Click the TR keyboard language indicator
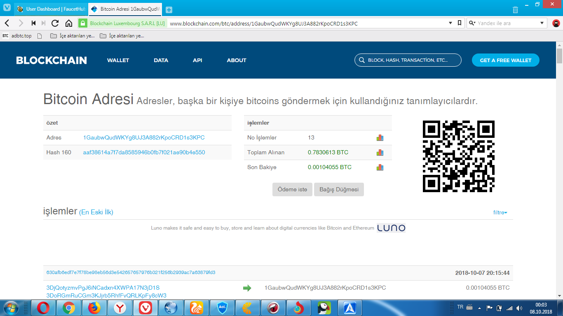This screenshot has width=563, height=316. (x=460, y=307)
